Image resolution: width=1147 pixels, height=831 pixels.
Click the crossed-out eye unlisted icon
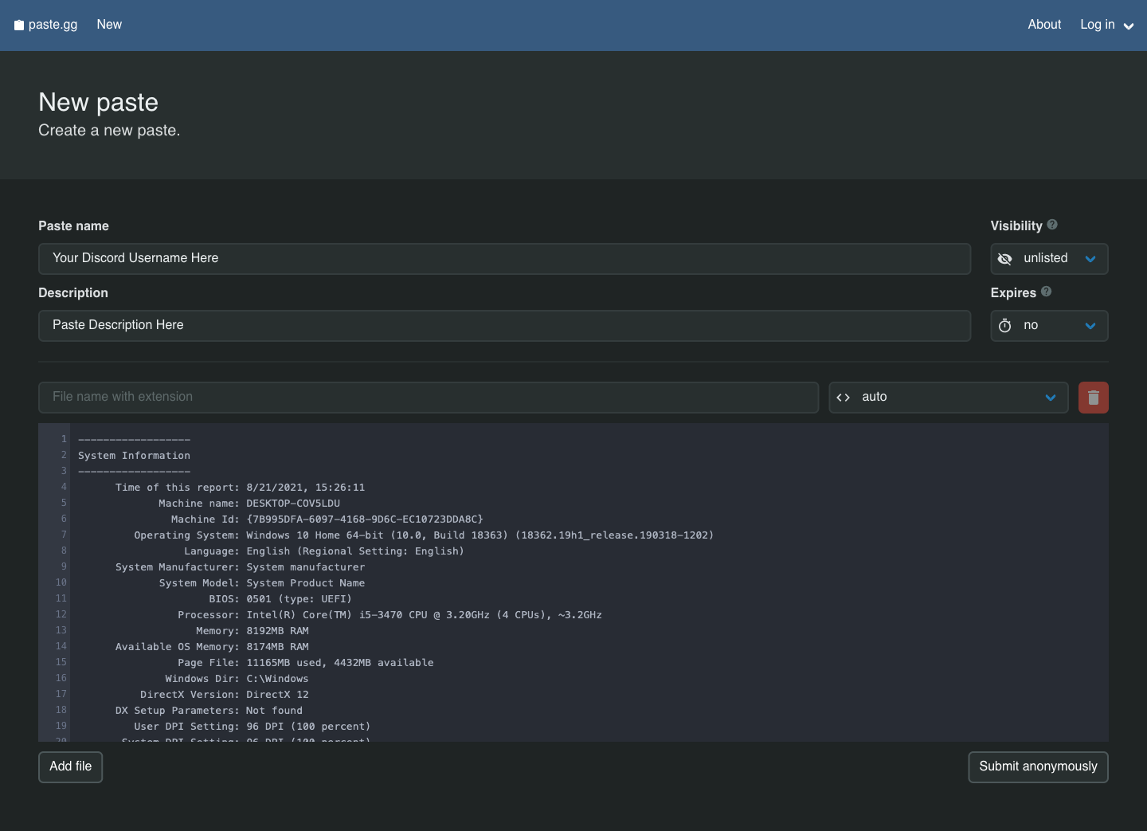click(1004, 259)
